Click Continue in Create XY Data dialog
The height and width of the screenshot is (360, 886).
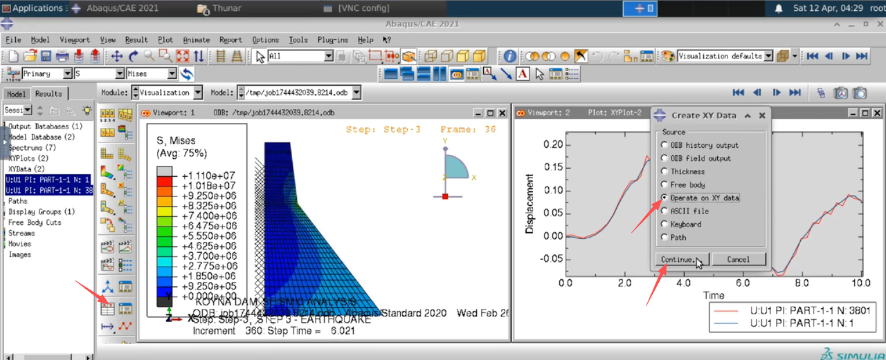(x=681, y=259)
